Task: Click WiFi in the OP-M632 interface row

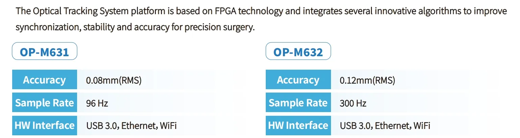Action: [422, 126]
